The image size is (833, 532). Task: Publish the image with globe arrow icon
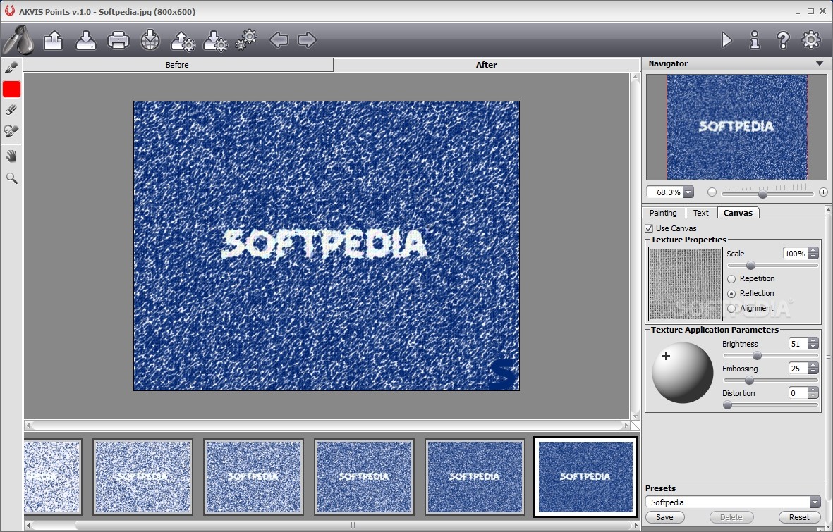[150, 40]
